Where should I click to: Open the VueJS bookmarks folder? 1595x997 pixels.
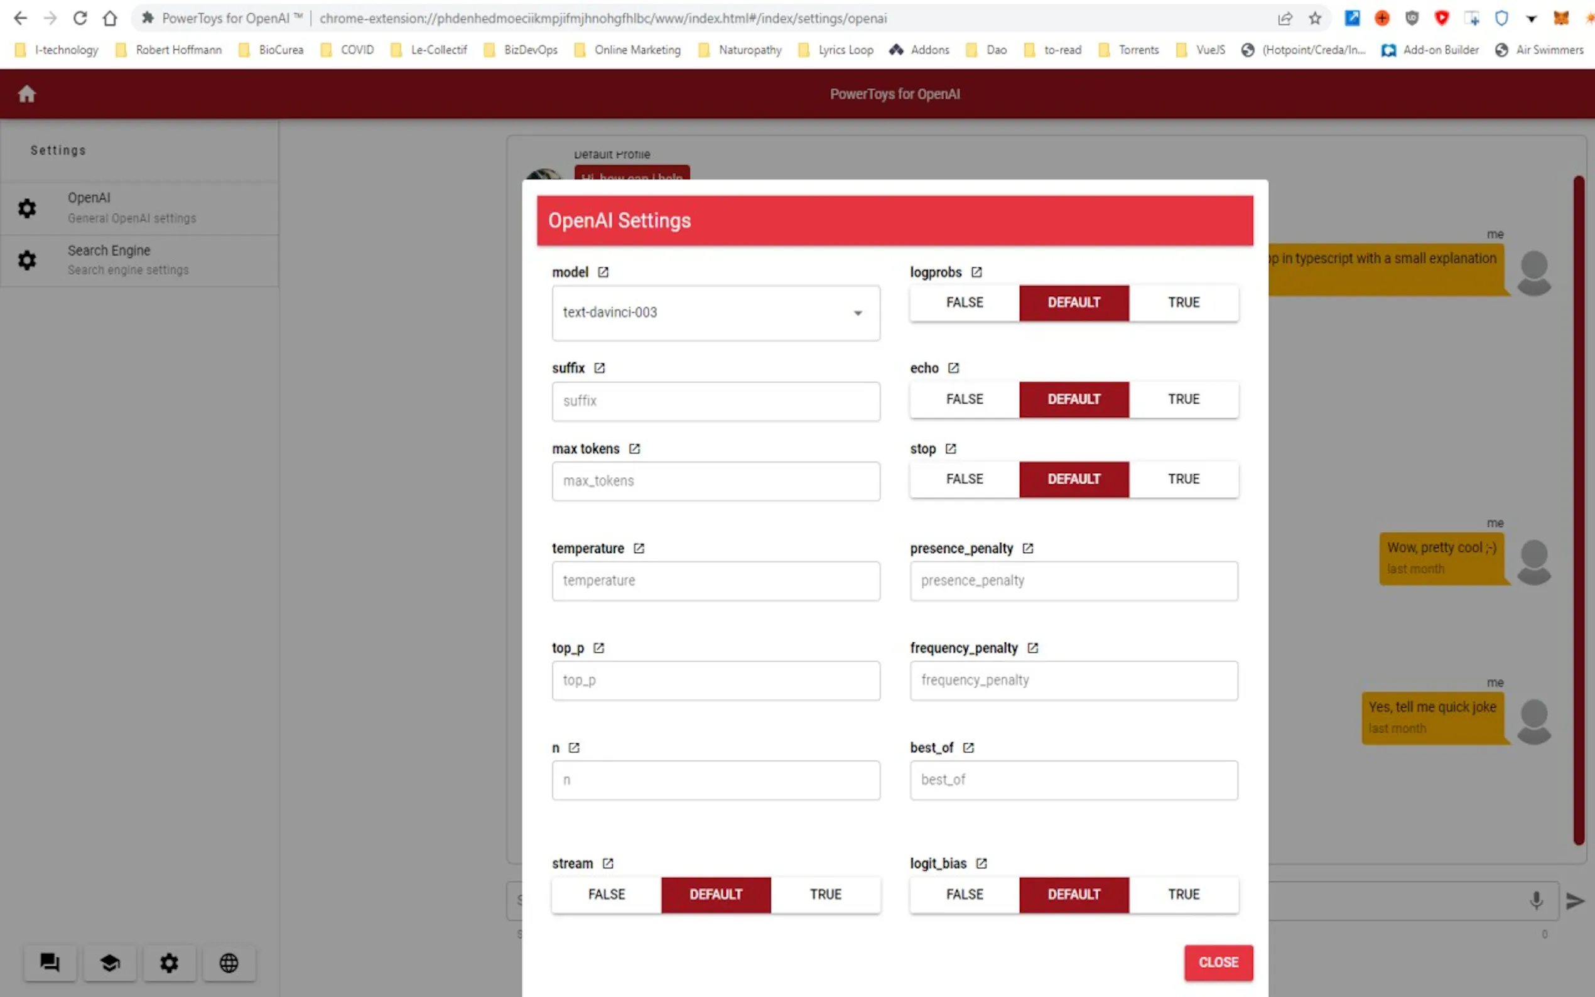1201,50
